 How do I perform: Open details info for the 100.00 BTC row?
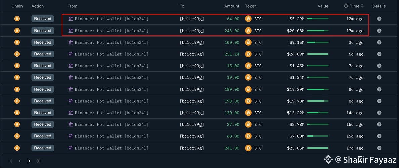379,42
